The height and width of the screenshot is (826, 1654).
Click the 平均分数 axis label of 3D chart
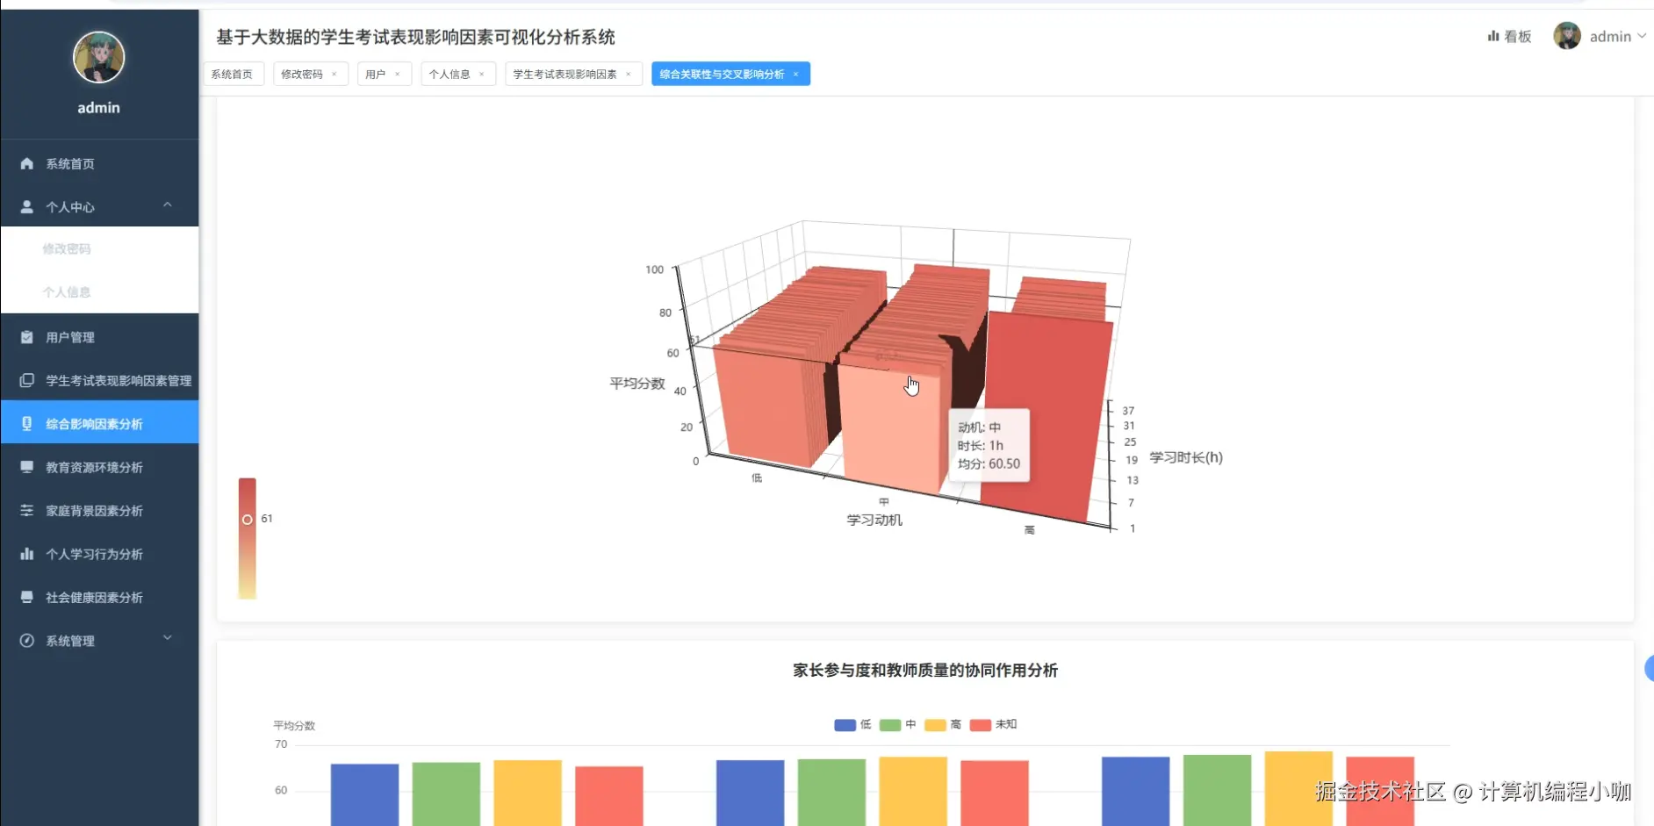[x=637, y=384]
